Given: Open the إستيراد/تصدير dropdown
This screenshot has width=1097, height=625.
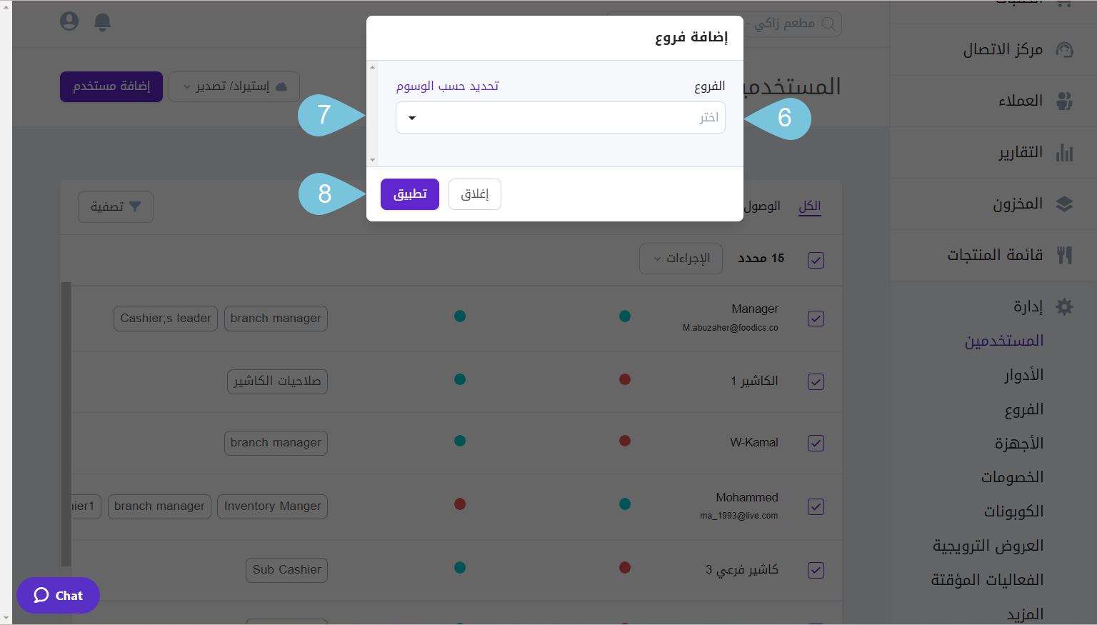Looking at the screenshot, I should tap(234, 86).
